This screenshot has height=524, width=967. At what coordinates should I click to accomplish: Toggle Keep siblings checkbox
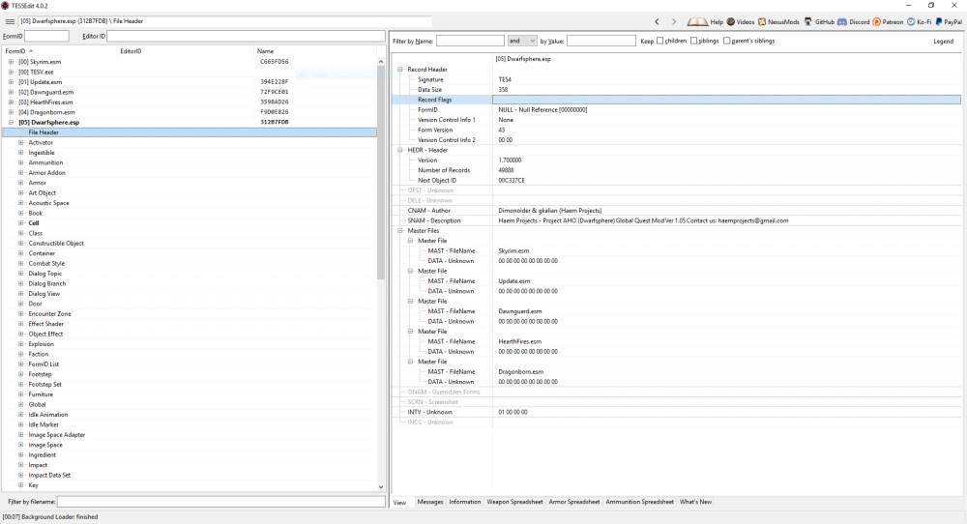click(693, 41)
